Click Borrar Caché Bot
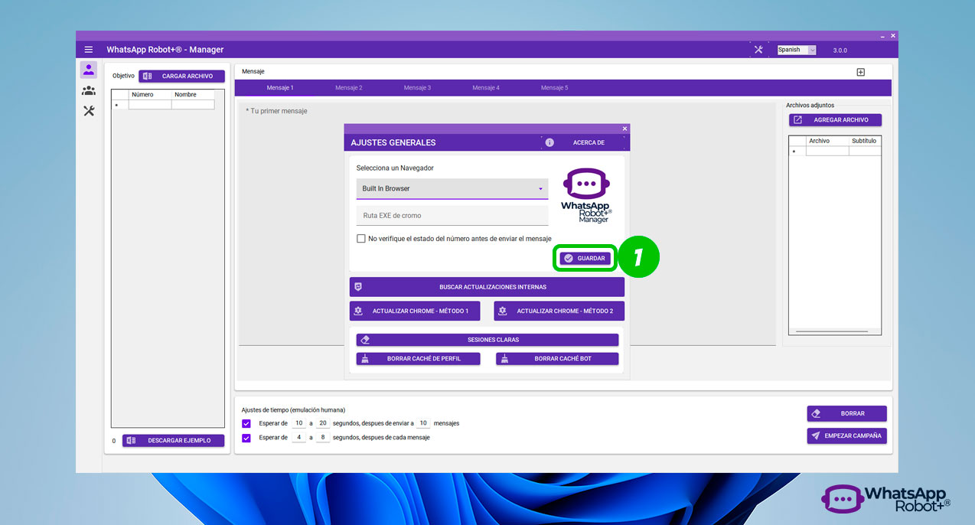975x525 pixels. pos(557,358)
